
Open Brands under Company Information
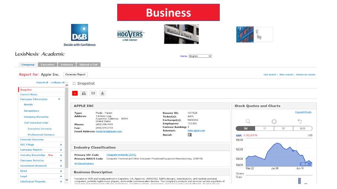point(28,105)
